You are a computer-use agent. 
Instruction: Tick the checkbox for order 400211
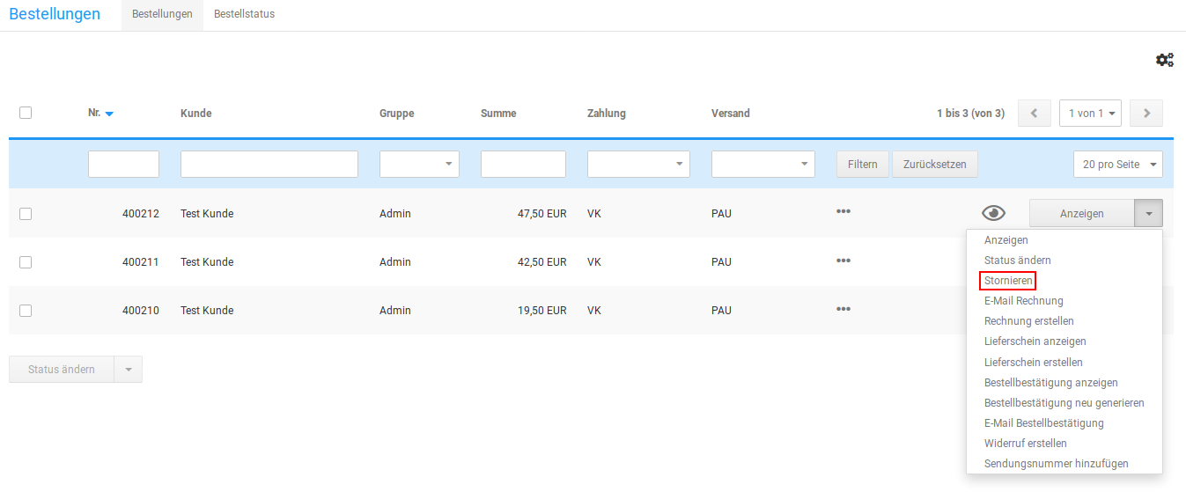tap(26, 262)
